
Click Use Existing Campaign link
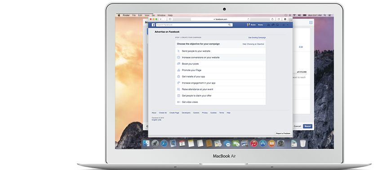[257, 38]
